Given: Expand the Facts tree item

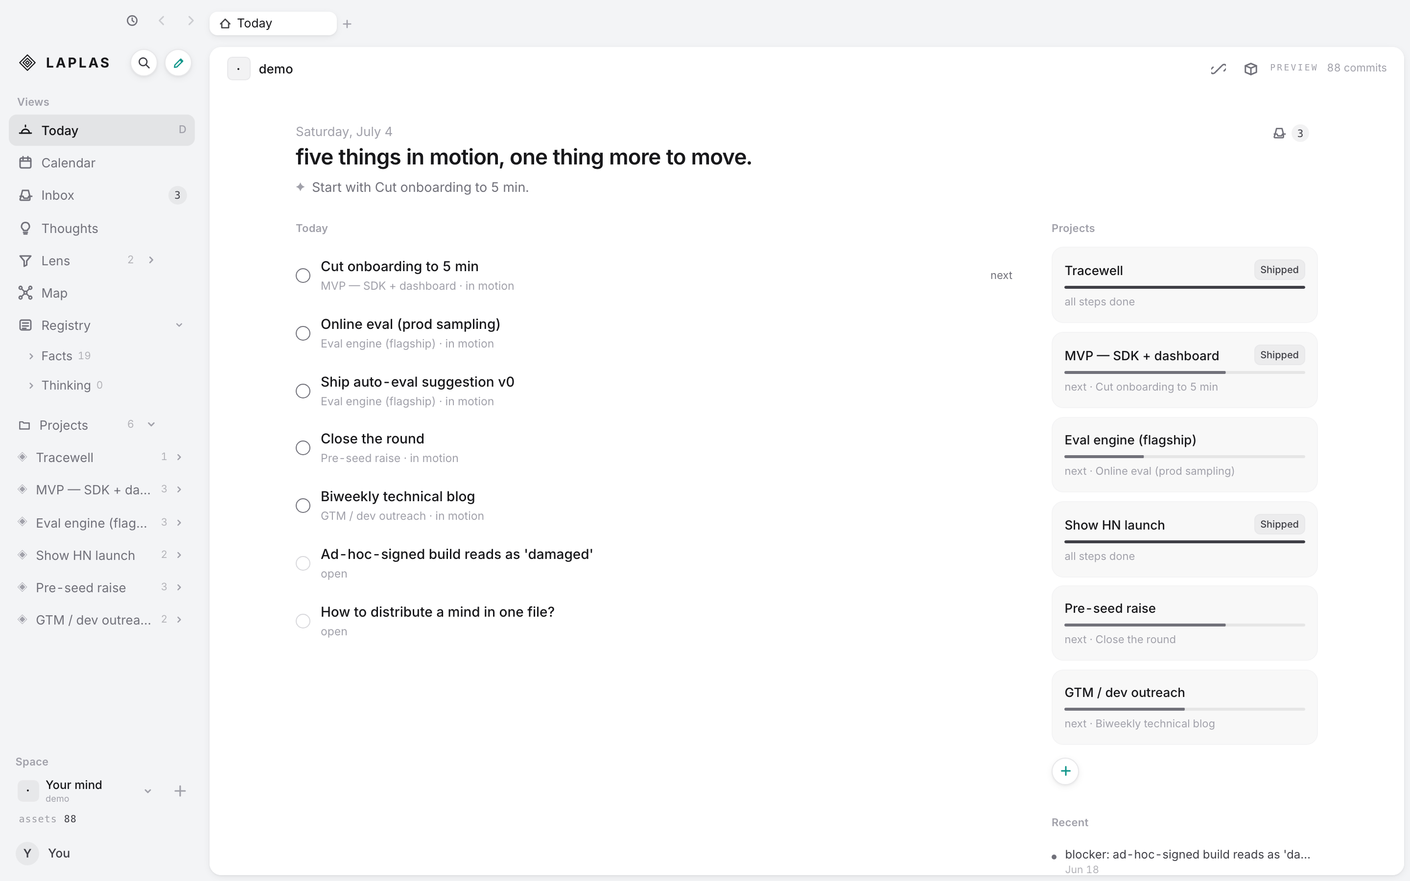Looking at the screenshot, I should coord(31,356).
